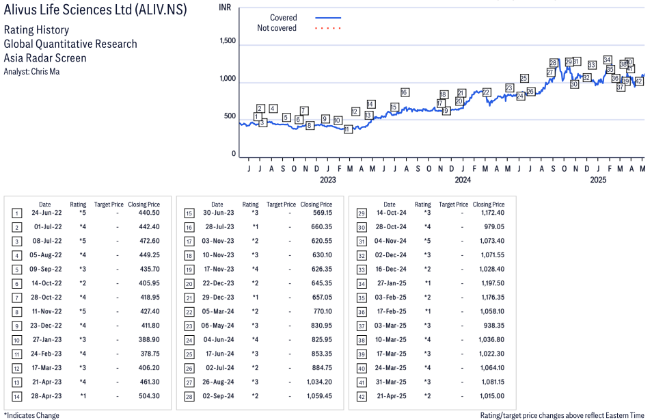This screenshot has width=652, height=420.
Task: Click the Not covered legend entry
Action: point(277,28)
